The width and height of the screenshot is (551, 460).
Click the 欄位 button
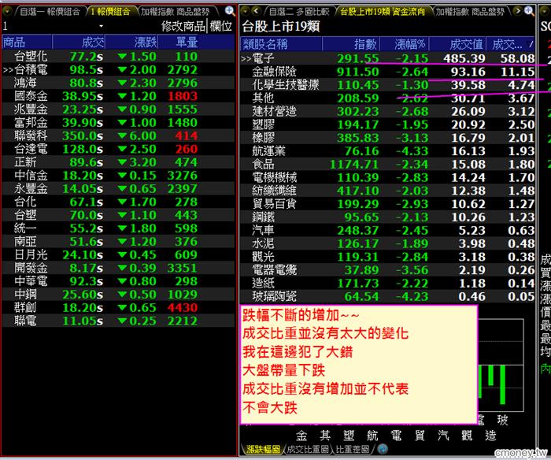click(x=221, y=26)
